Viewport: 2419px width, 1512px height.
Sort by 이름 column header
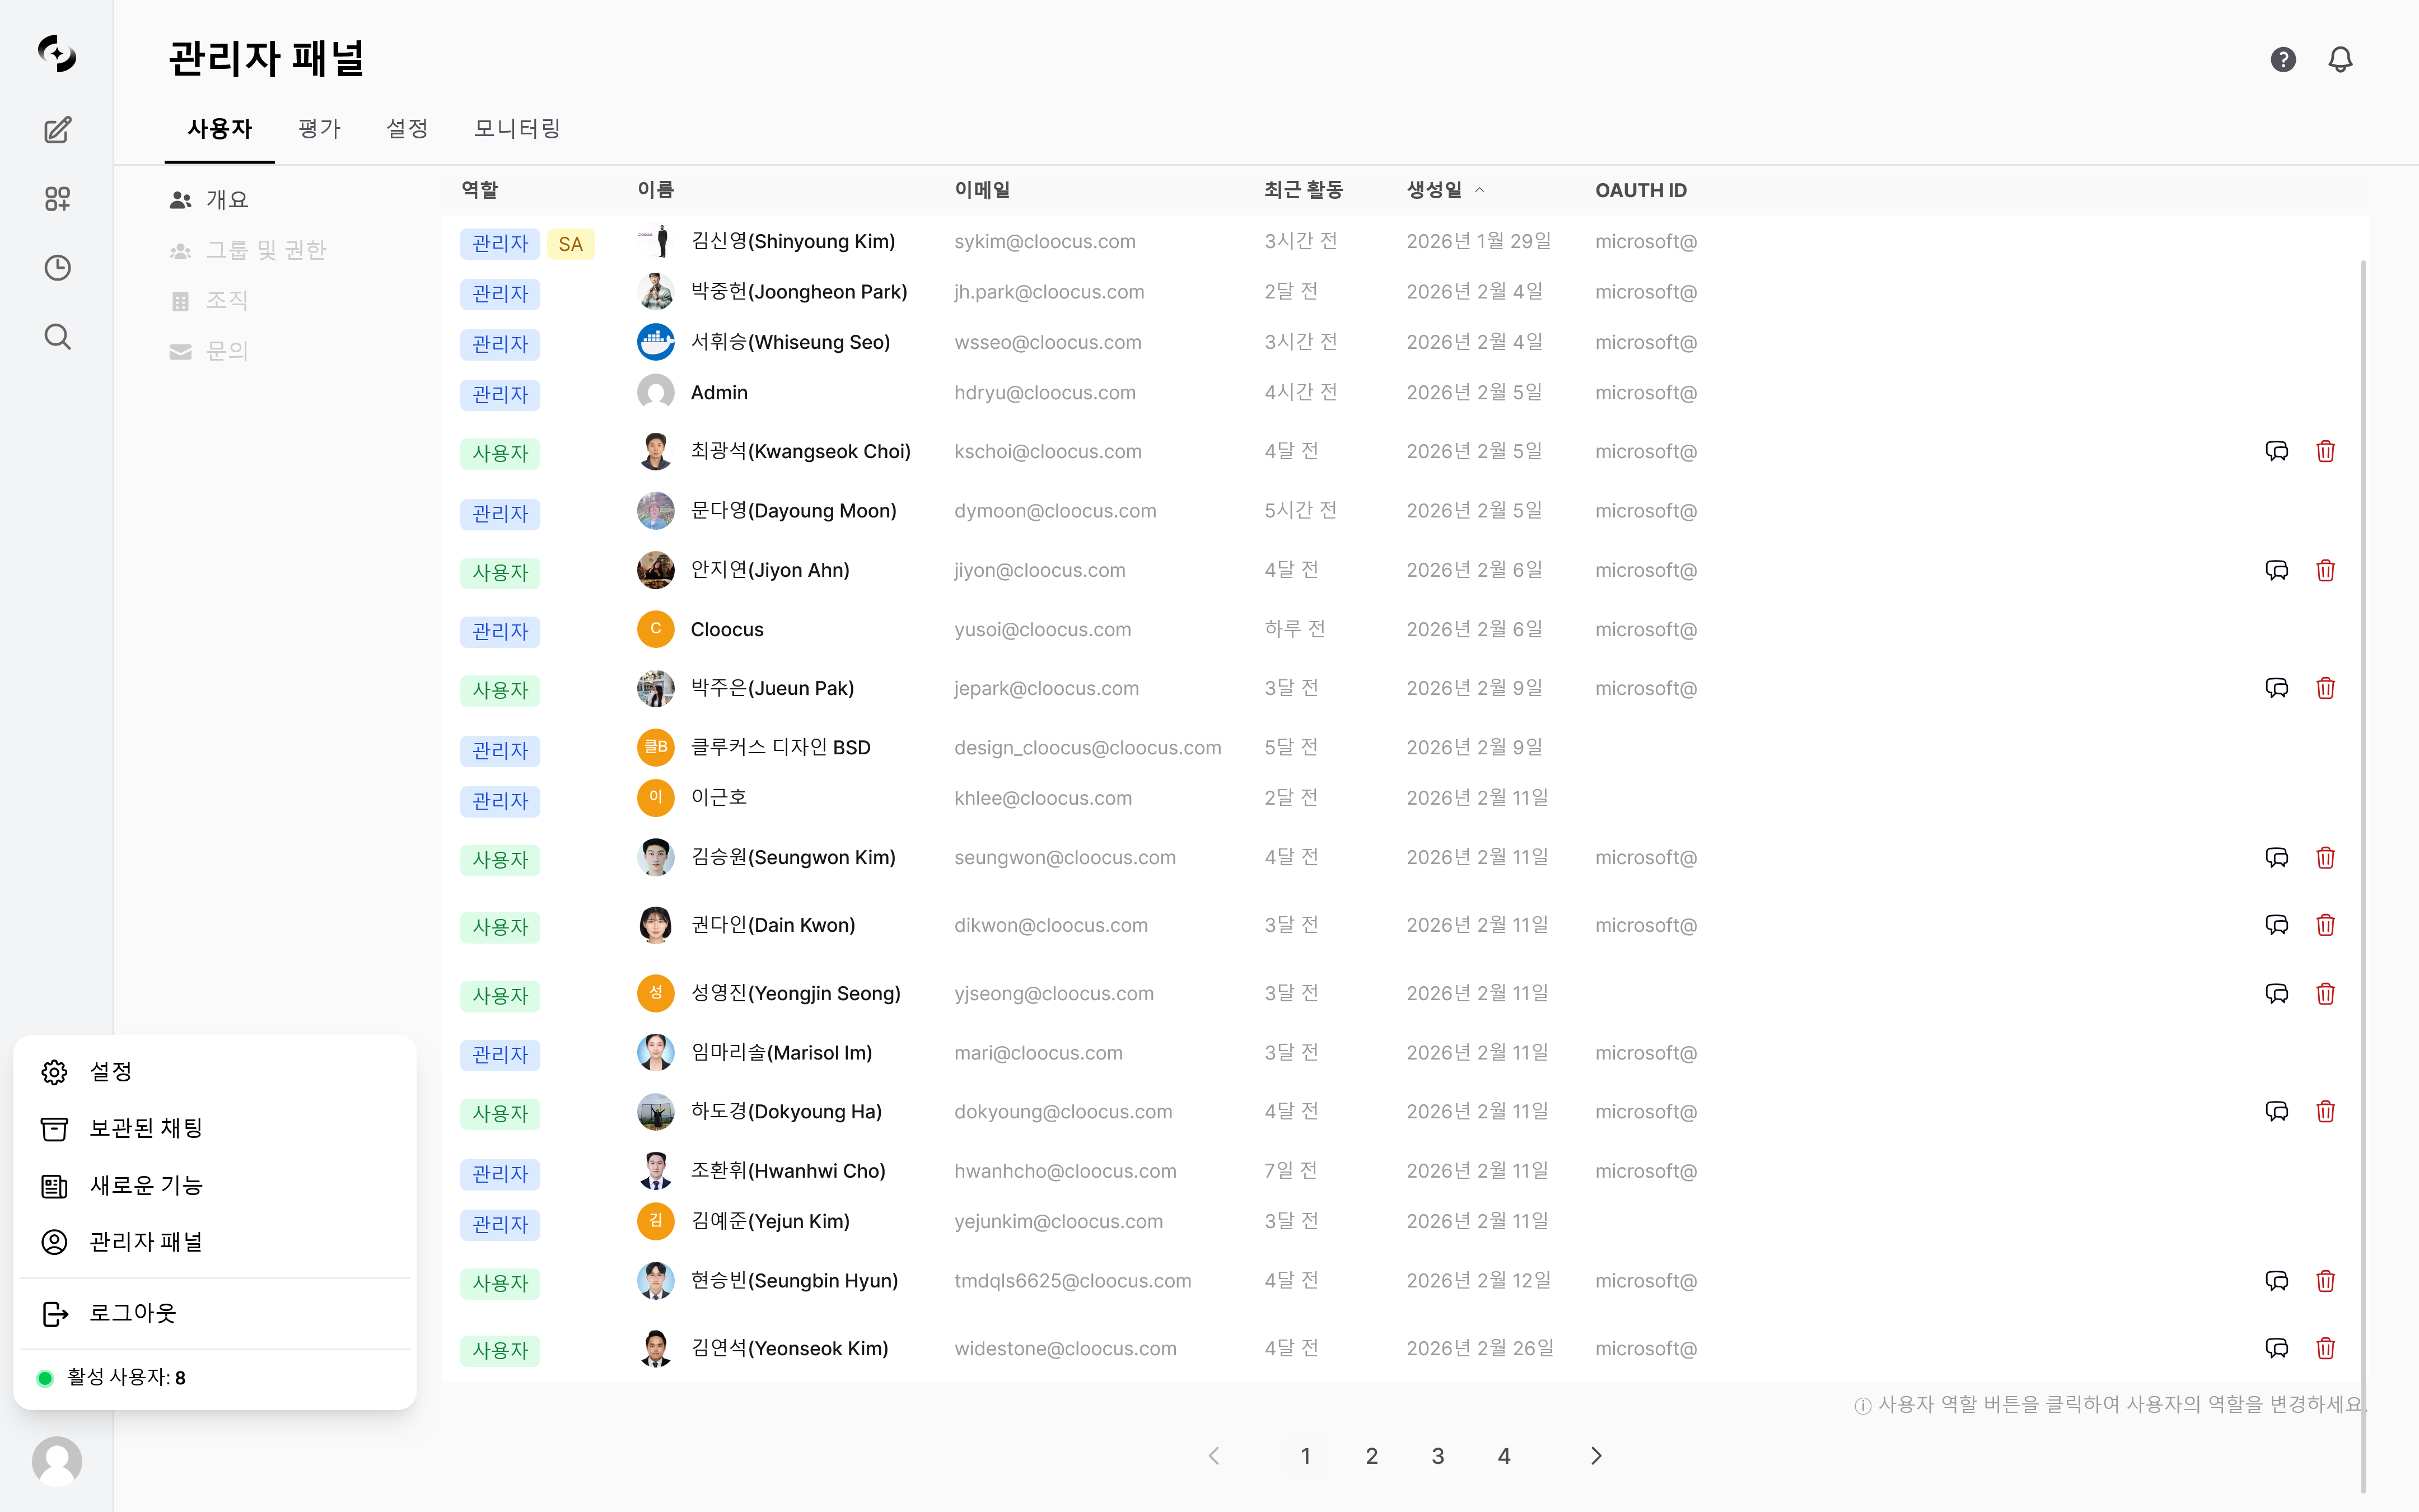pyautogui.click(x=656, y=190)
